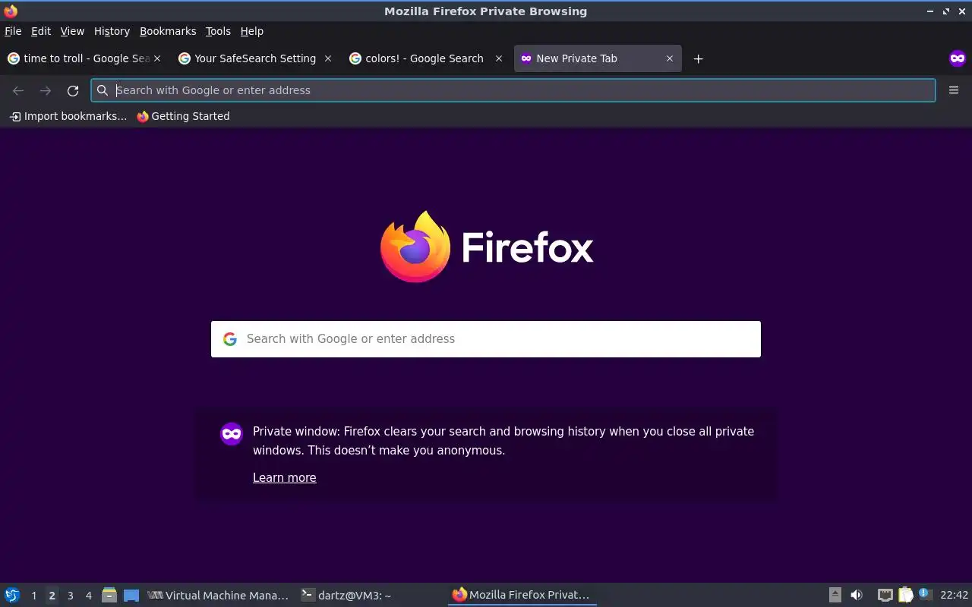Screen dimensions: 972x607
Task: Close the "time to troll" tab
Action: pyautogui.click(x=157, y=58)
